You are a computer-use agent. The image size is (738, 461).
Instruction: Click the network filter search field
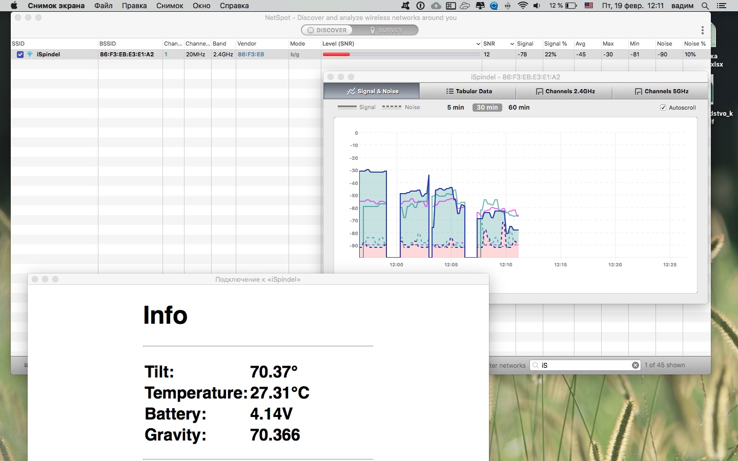(585, 365)
